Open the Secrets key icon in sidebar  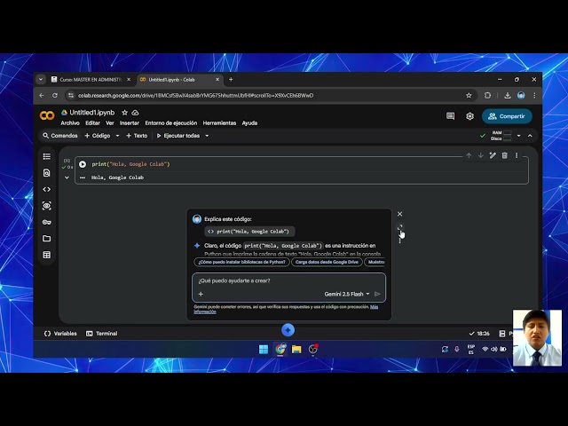[x=47, y=222]
